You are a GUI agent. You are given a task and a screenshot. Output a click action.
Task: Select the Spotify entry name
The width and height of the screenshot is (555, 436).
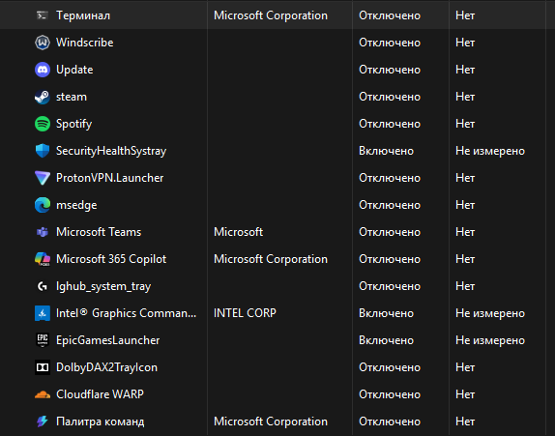click(74, 124)
